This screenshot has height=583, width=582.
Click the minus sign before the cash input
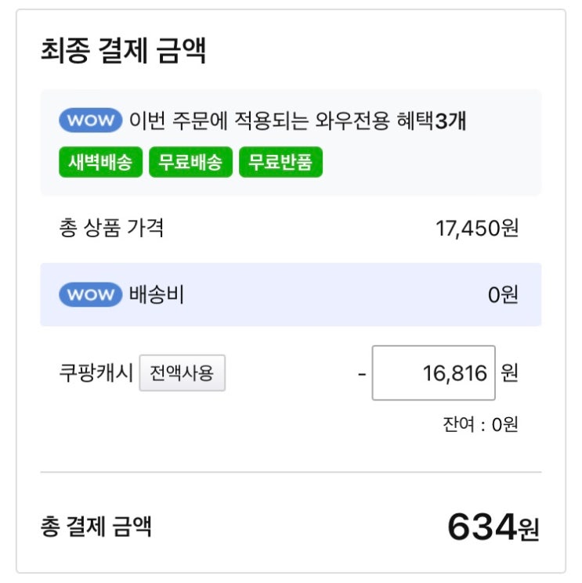[x=362, y=373]
